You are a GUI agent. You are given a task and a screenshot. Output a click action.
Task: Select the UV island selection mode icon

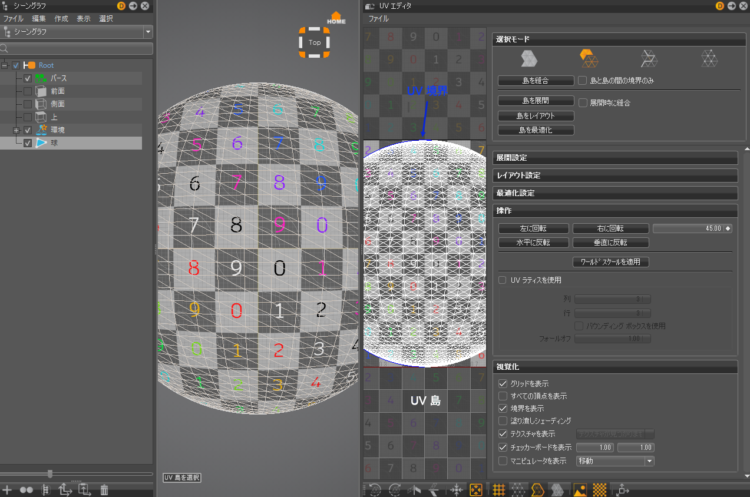pos(589,58)
